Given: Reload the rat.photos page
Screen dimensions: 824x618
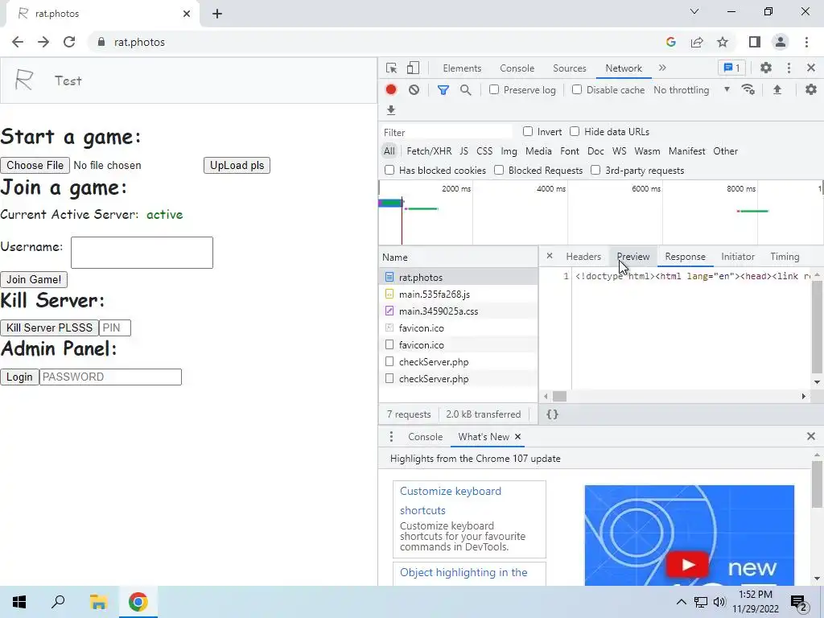Looking at the screenshot, I should [69, 42].
